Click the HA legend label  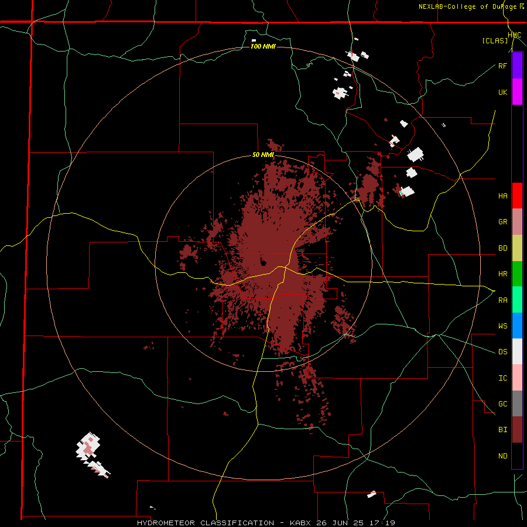pyautogui.click(x=502, y=196)
